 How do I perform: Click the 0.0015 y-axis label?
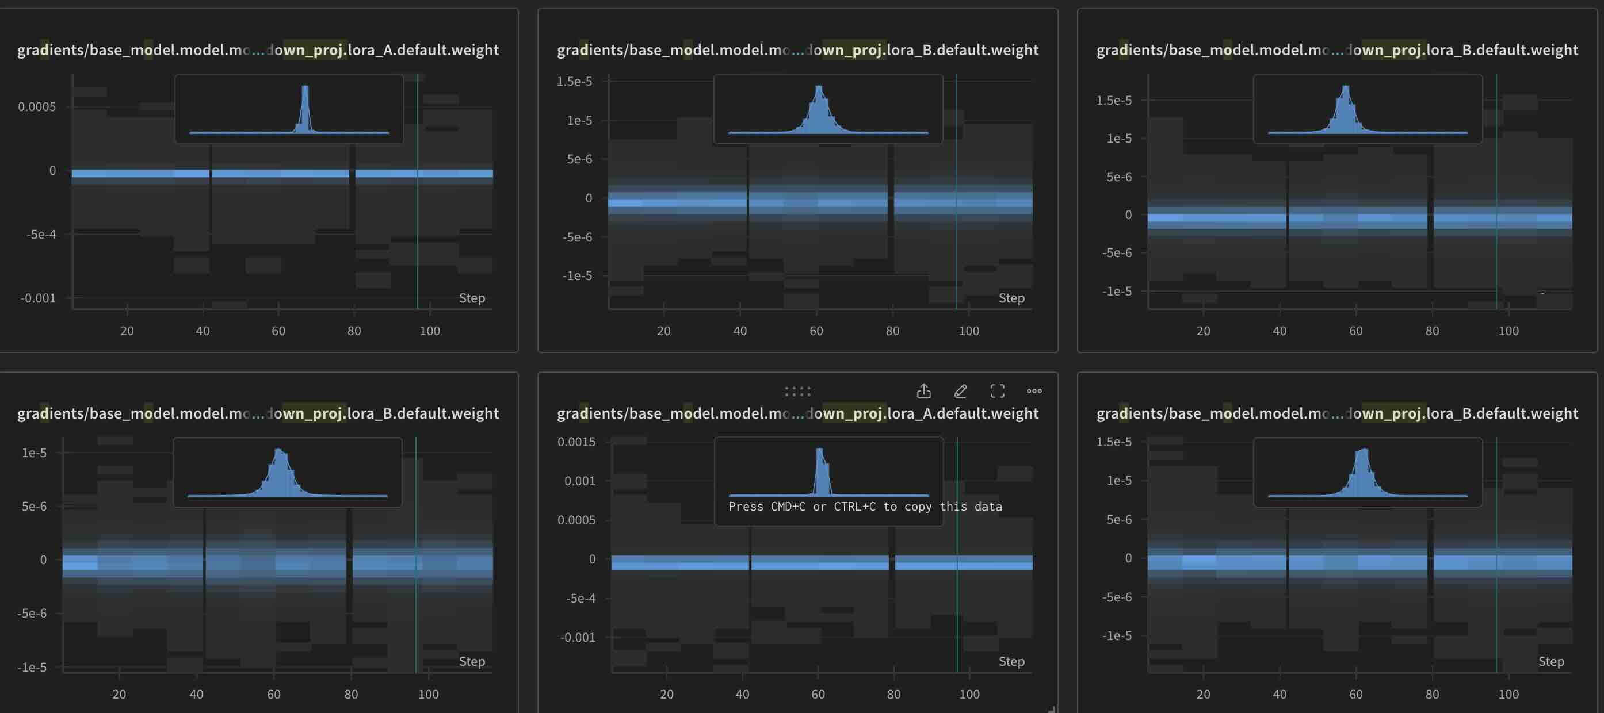[x=576, y=442]
